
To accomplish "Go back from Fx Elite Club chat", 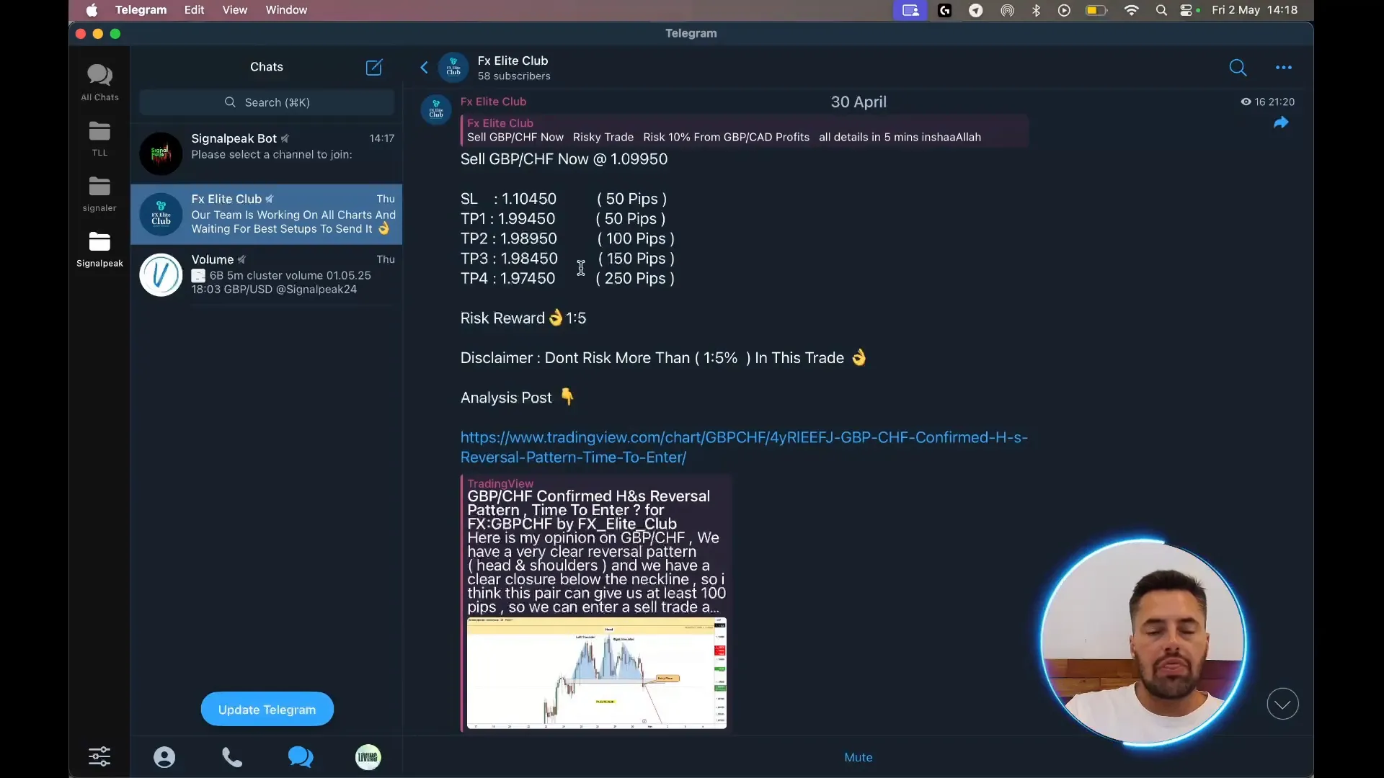I will [424, 68].
